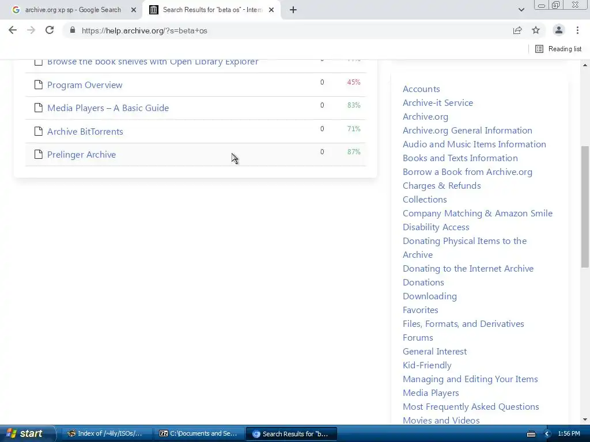Expand hidden system tray icons arrow

pos(547,434)
